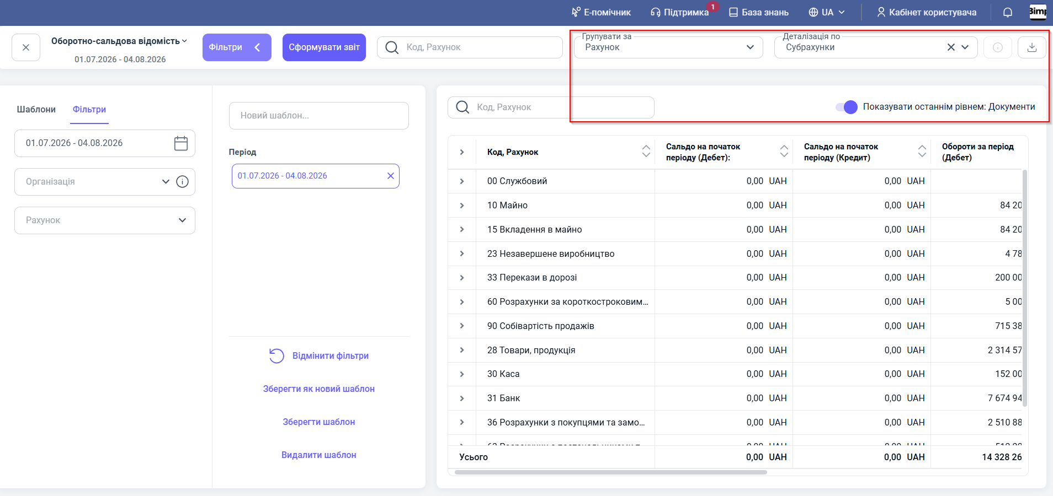Viewport: 1053px width, 496px height.
Task: Sort by the Код, Рахунок column
Action: pos(646,151)
